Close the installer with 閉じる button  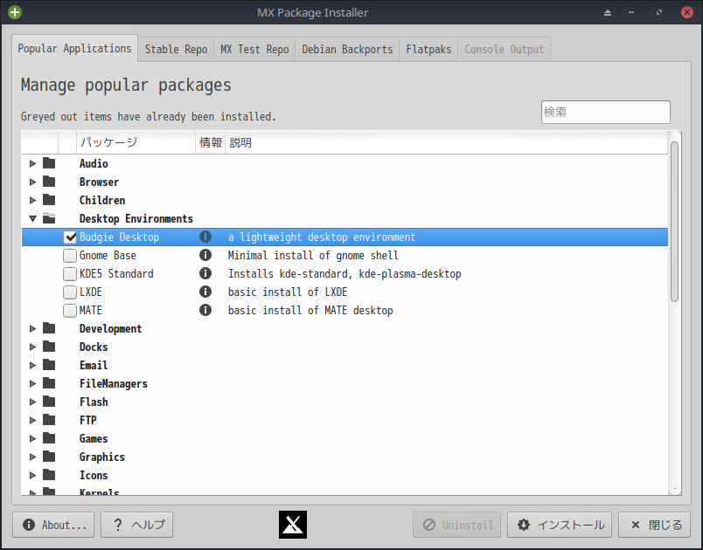[x=654, y=525]
